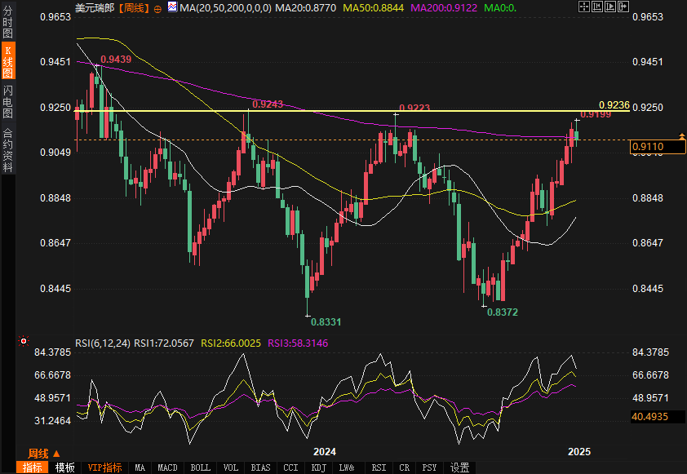Select the VIP指标 tab

pos(105,467)
